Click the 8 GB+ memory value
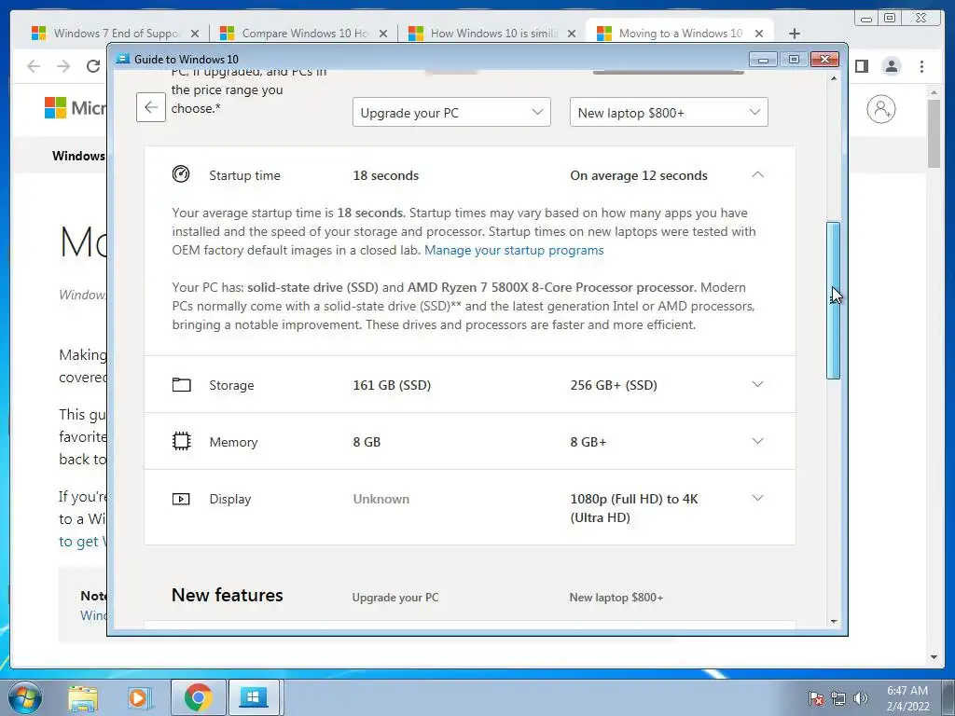This screenshot has width=955, height=716. coord(588,442)
